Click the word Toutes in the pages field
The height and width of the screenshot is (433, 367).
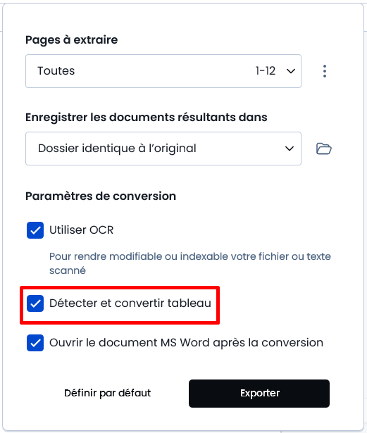click(56, 71)
